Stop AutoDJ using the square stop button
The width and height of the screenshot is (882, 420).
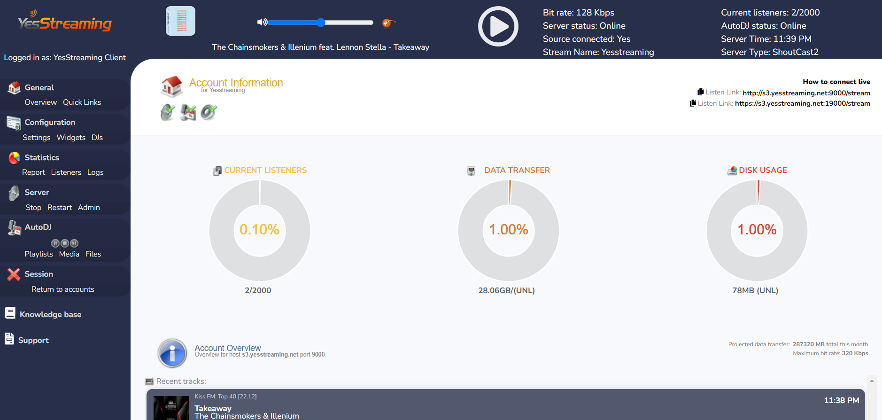point(65,243)
